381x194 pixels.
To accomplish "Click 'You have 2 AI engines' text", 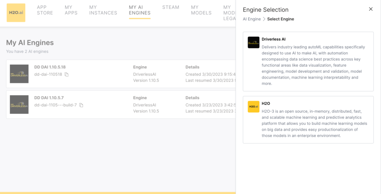I will pos(27,51).
